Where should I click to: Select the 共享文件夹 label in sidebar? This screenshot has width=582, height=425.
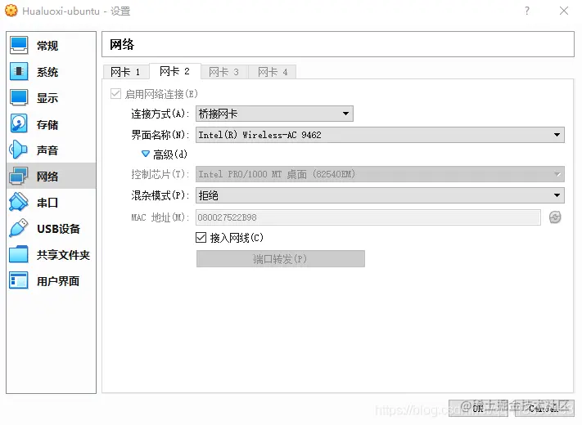(63, 255)
